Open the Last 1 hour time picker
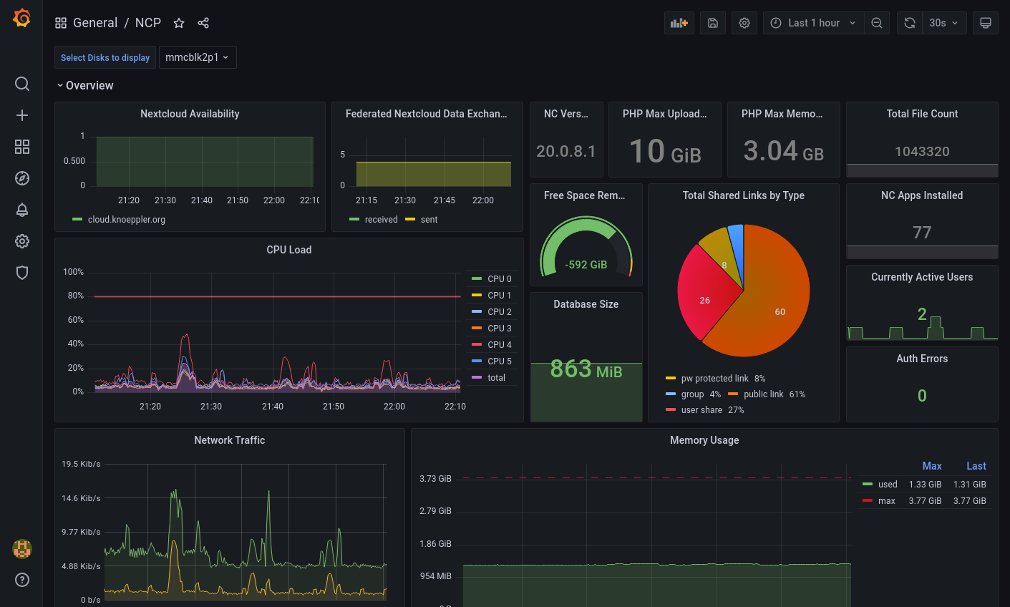This screenshot has height=607, width=1010. tap(813, 23)
